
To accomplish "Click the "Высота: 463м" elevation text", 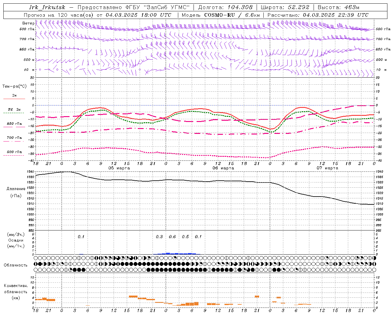I will click(x=338, y=7).
